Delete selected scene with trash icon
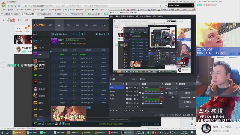 tap(114, 110)
